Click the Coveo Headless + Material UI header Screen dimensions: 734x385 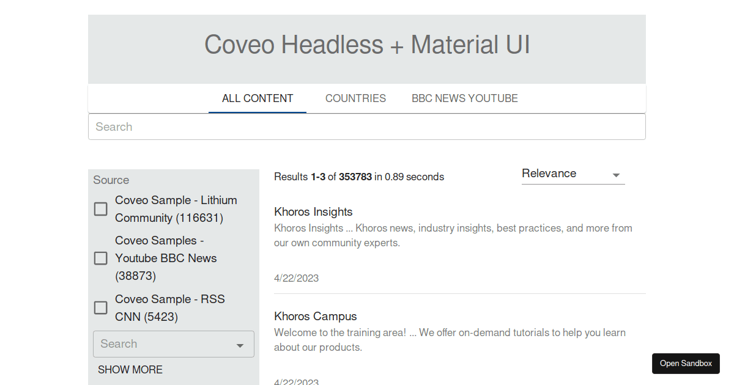[367, 44]
